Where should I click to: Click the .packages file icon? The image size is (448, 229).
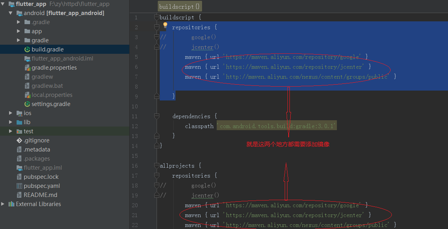click(x=19, y=158)
